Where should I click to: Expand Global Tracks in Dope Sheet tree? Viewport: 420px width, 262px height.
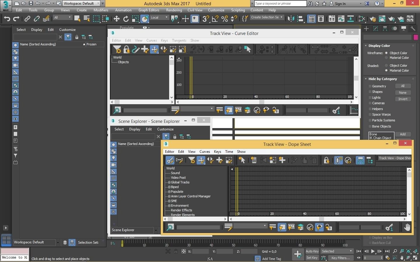[x=169, y=182]
